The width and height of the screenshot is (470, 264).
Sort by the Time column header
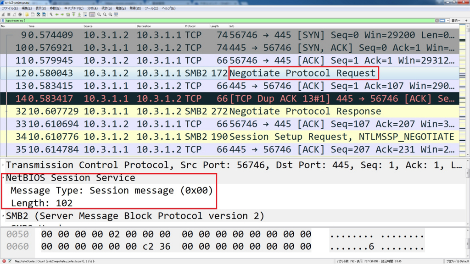31,26
